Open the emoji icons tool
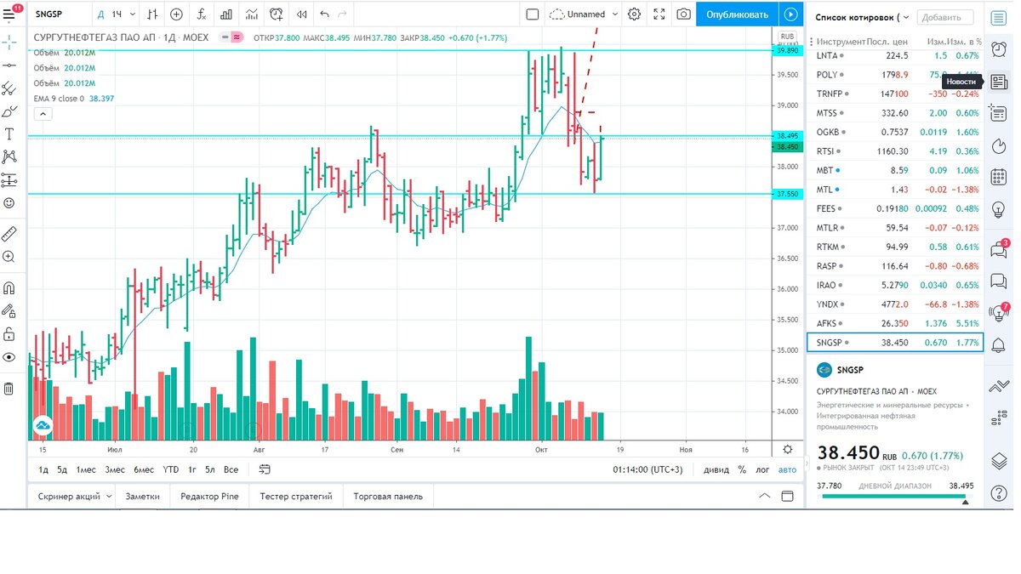 pos(9,202)
